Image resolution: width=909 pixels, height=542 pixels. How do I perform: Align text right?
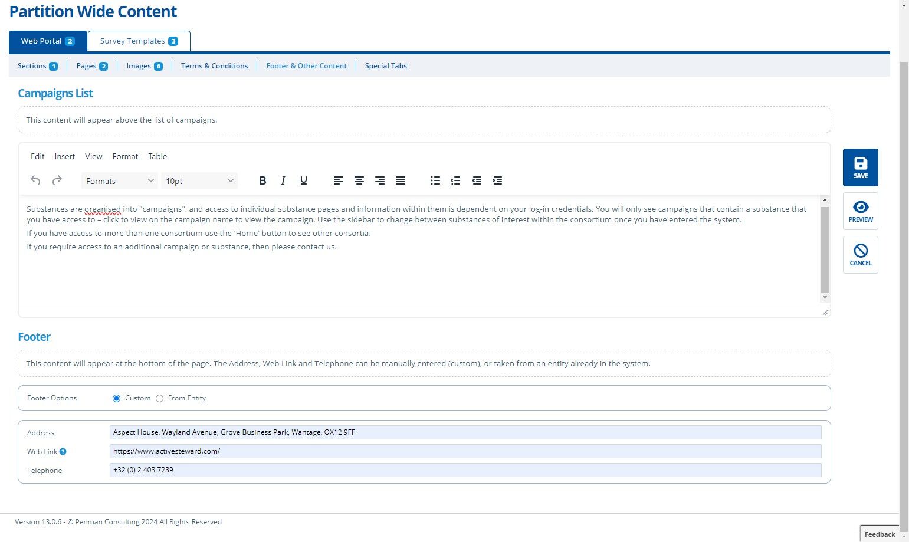point(380,180)
